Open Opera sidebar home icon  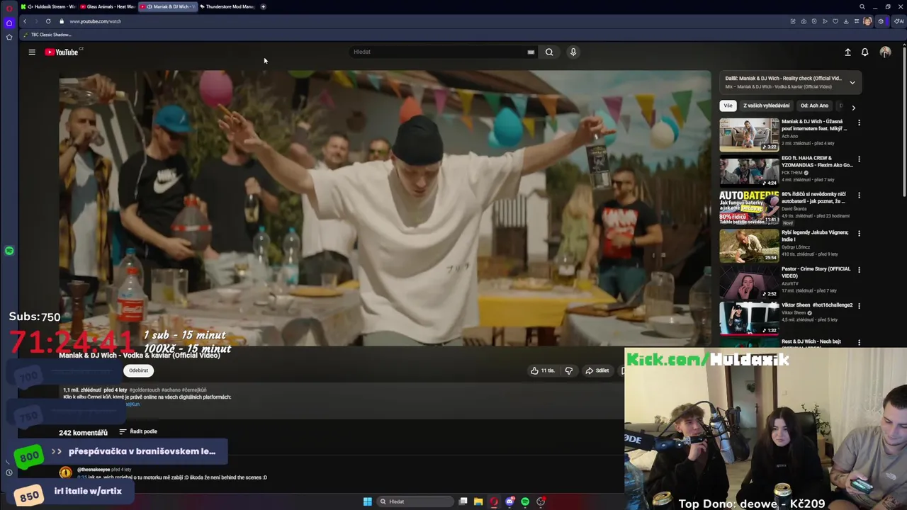click(x=9, y=23)
